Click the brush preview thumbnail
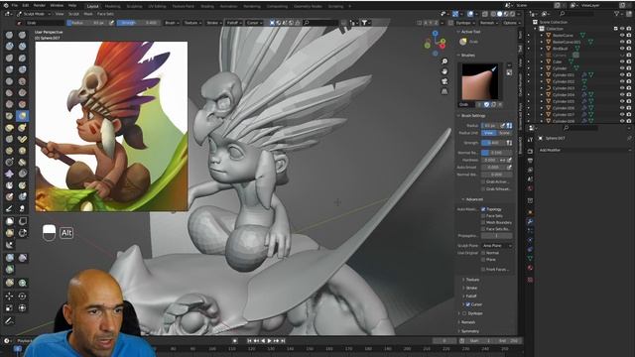This screenshot has width=635, height=357. click(x=480, y=81)
